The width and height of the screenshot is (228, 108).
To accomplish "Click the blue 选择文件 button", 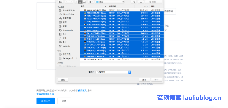I will coord(46,101).
